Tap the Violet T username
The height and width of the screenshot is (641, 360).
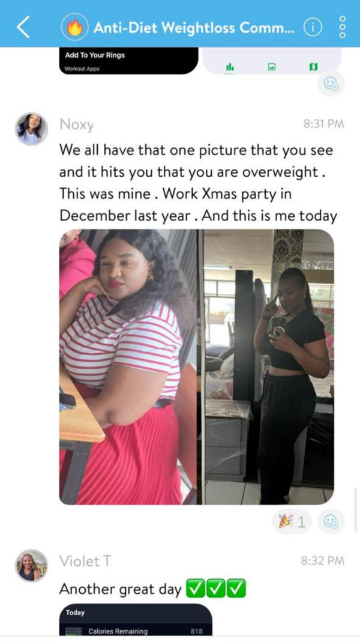(x=85, y=561)
